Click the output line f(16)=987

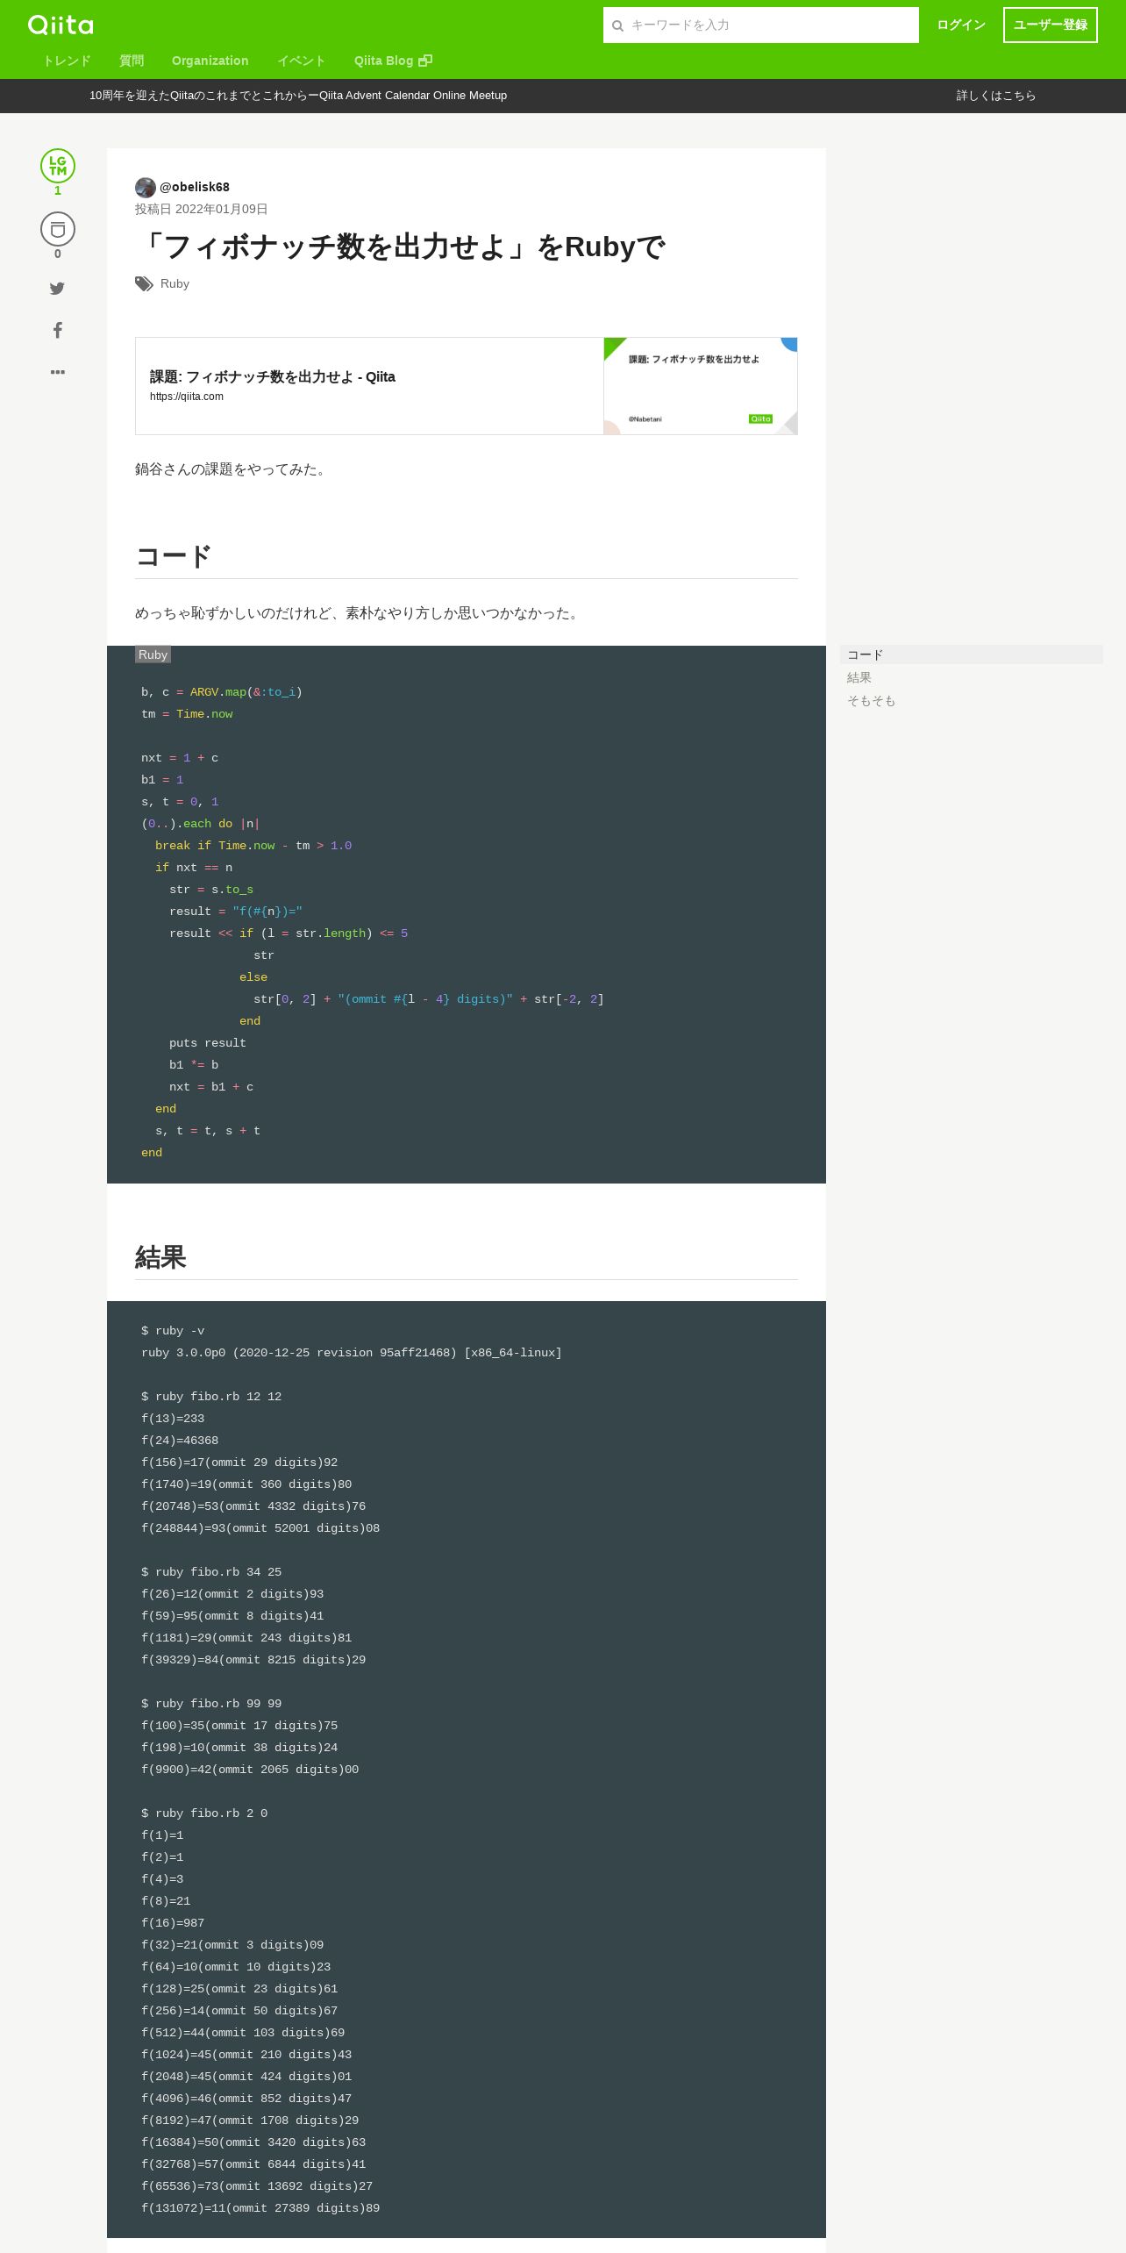click(x=173, y=1923)
